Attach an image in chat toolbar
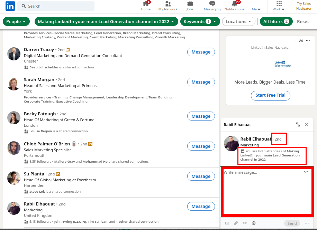317x230 pixels. tap(227, 223)
